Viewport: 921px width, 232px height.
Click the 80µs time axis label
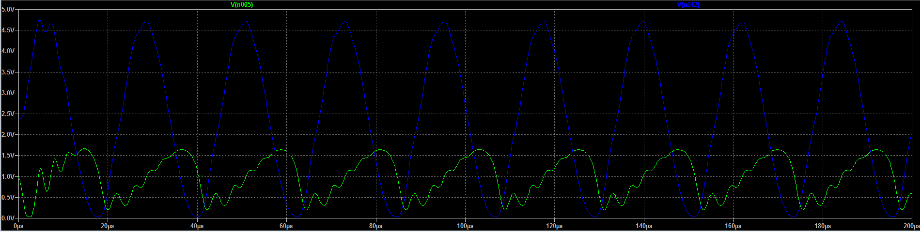pyautogui.click(x=375, y=226)
